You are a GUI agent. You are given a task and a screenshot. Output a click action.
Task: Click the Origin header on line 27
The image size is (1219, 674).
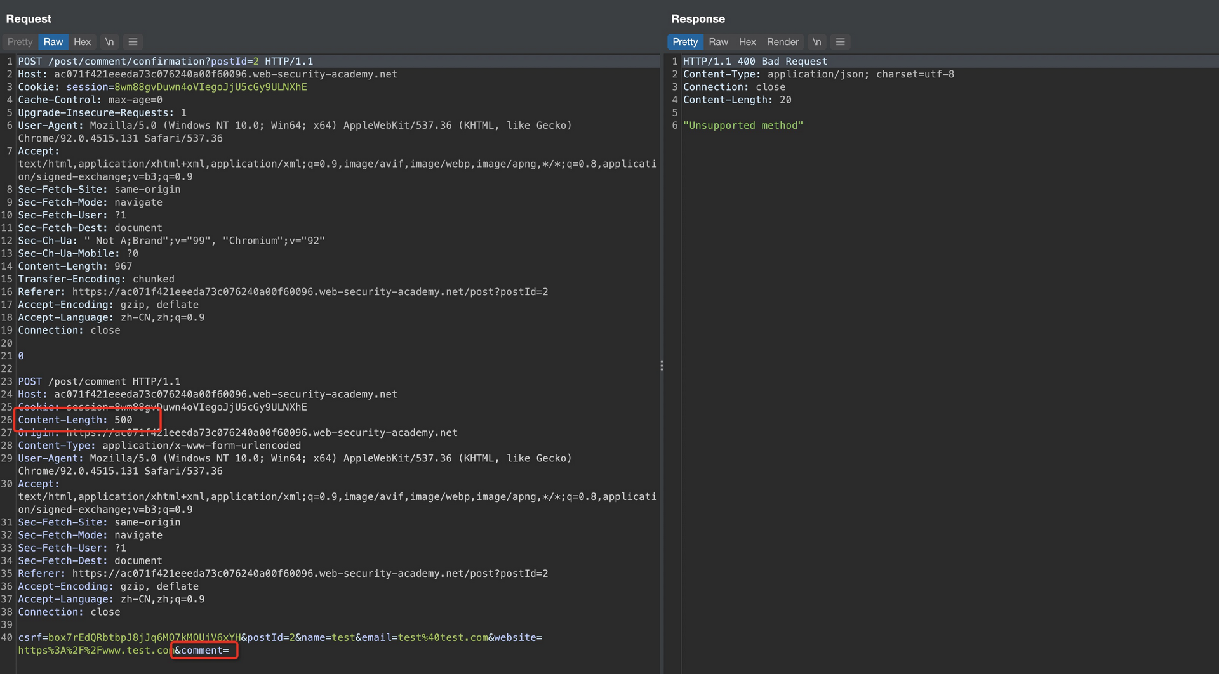point(237,433)
